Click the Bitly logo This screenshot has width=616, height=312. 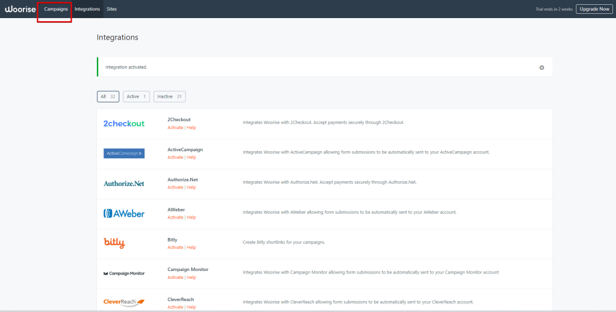tap(114, 243)
